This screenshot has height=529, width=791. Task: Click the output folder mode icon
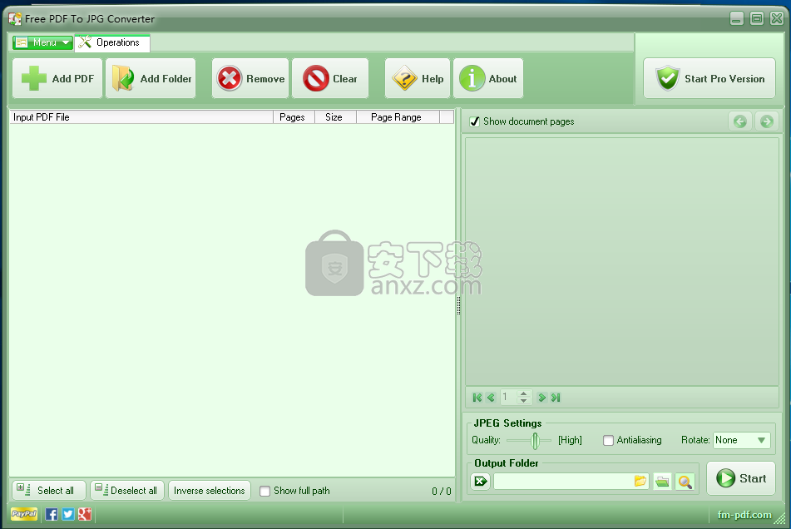tap(480, 482)
